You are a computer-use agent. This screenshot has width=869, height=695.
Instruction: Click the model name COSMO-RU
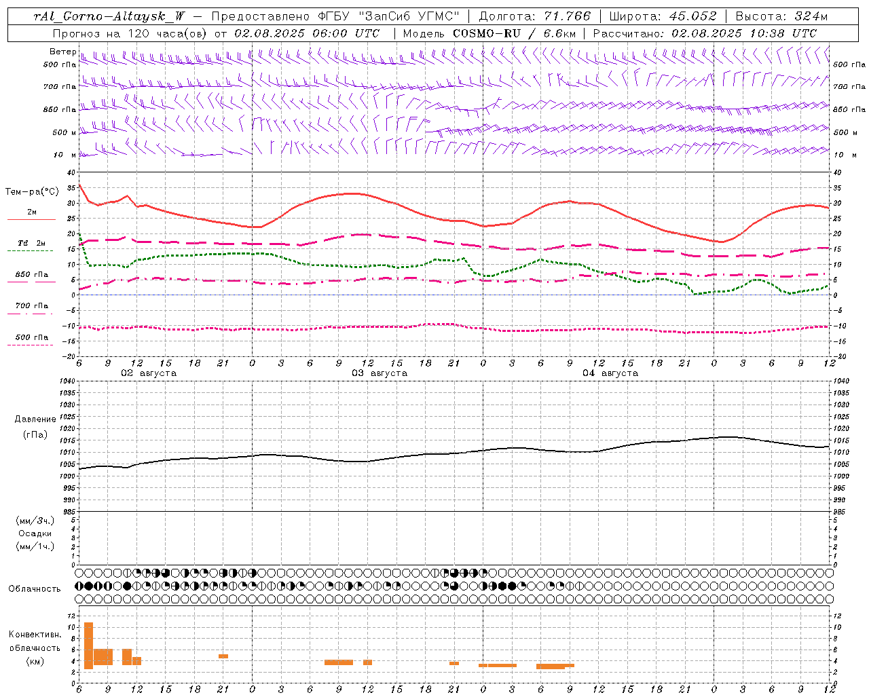487,33
